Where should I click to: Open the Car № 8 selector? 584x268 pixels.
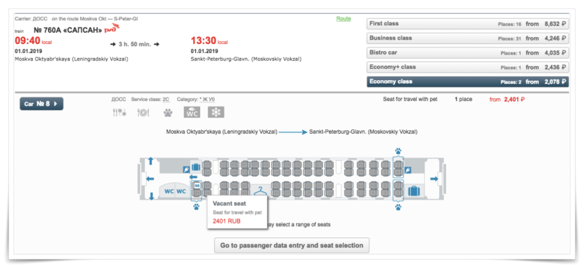[41, 104]
